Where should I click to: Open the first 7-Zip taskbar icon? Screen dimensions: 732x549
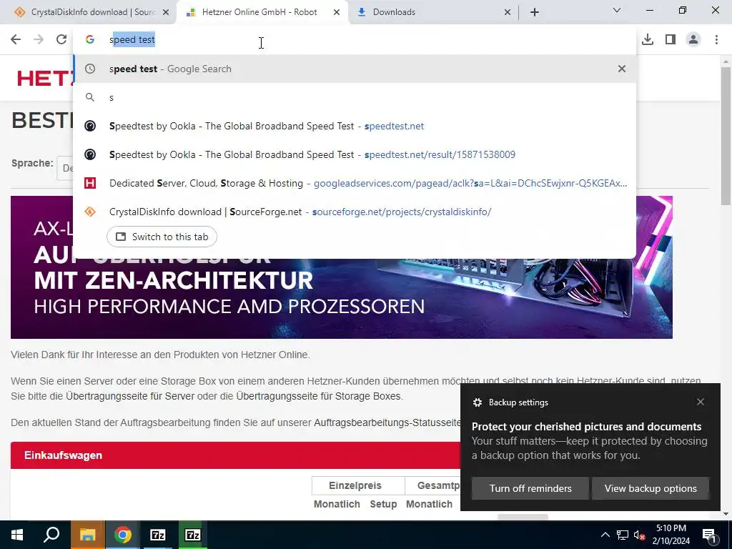pyautogui.click(x=158, y=535)
